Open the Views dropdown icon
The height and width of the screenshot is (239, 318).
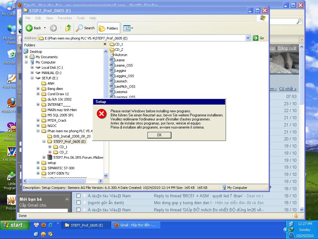pyautogui.click(x=128, y=28)
